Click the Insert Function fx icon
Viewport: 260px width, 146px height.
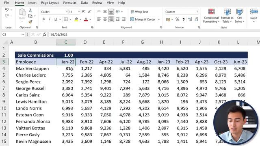coord(44,34)
